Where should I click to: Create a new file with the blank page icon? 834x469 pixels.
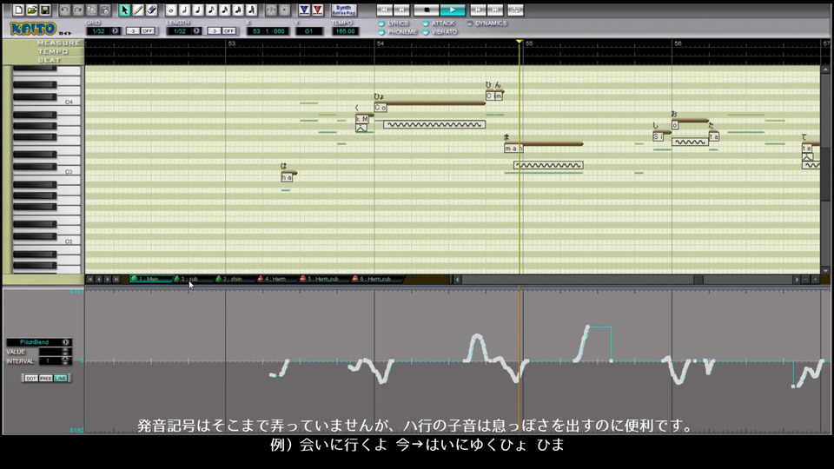tap(18, 10)
